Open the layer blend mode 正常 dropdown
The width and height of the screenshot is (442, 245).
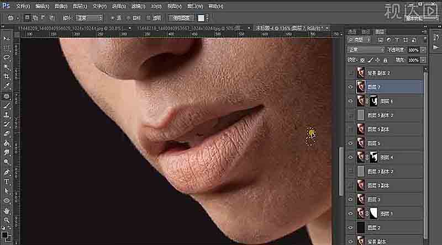pyautogui.click(x=366, y=50)
